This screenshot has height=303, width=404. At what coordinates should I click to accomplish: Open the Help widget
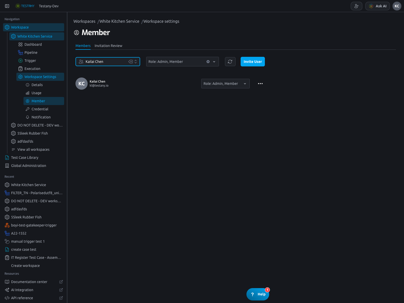pyautogui.click(x=258, y=294)
